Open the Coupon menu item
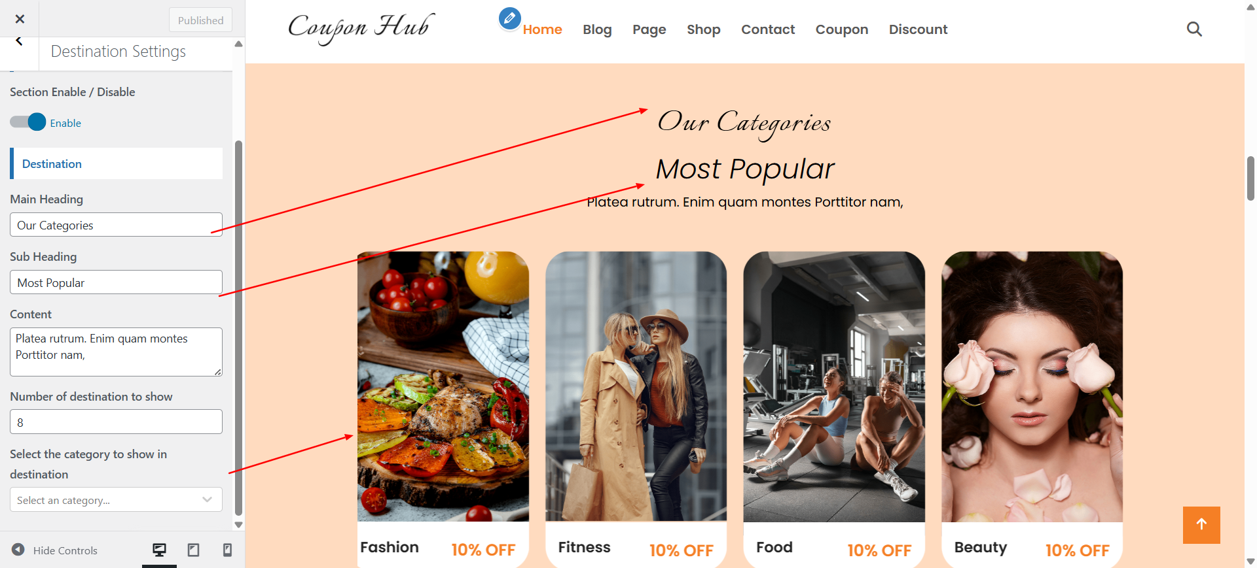Image resolution: width=1257 pixels, height=568 pixels. [841, 29]
